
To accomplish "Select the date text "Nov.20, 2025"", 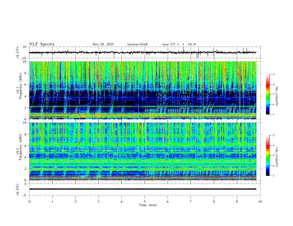I will click(x=103, y=44).
